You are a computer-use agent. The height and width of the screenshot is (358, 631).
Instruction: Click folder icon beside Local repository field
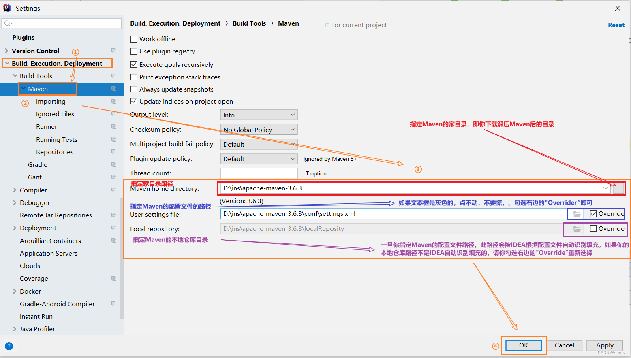pyautogui.click(x=577, y=229)
